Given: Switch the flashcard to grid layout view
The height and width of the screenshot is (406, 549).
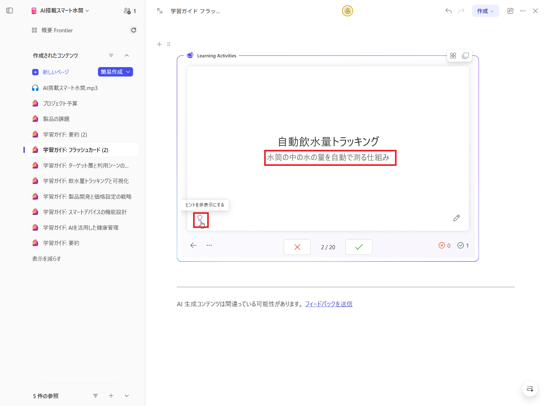Looking at the screenshot, I should pyautogui.click(x=453, y=55).
